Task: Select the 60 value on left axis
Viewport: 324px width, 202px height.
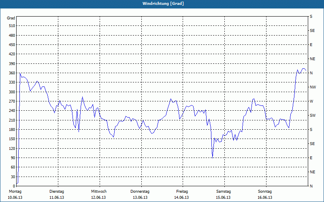Action: click(x=13, y=167)
